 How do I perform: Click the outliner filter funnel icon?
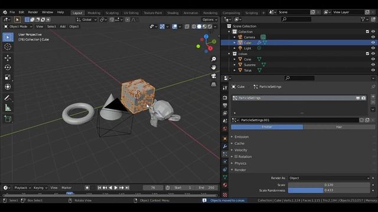click(363, 19)
